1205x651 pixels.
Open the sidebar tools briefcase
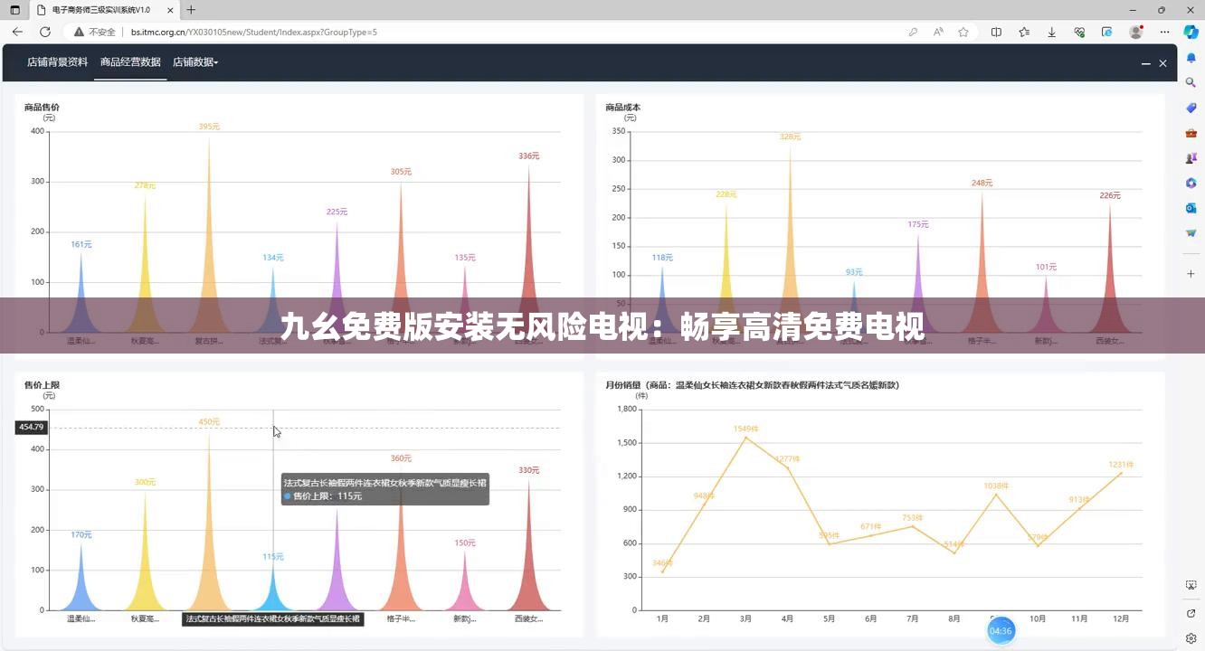tap(1191, 133)
